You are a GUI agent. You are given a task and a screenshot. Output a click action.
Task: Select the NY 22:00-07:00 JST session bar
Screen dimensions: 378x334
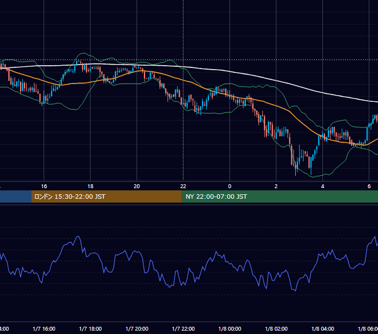(x=280, y=197)
